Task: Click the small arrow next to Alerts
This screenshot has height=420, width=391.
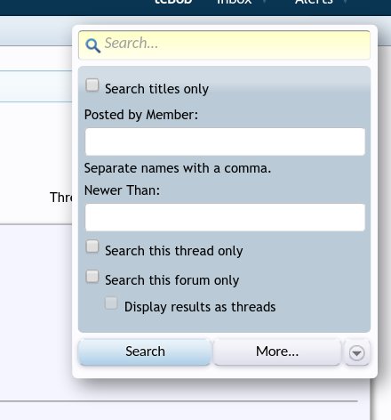Action: 345,2
